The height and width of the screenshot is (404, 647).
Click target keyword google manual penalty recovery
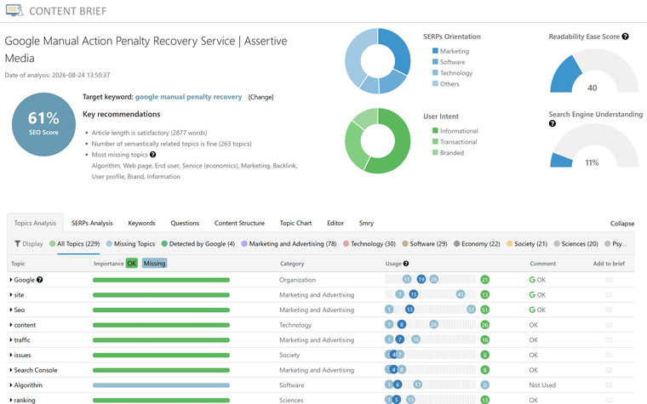click(189, 97)
